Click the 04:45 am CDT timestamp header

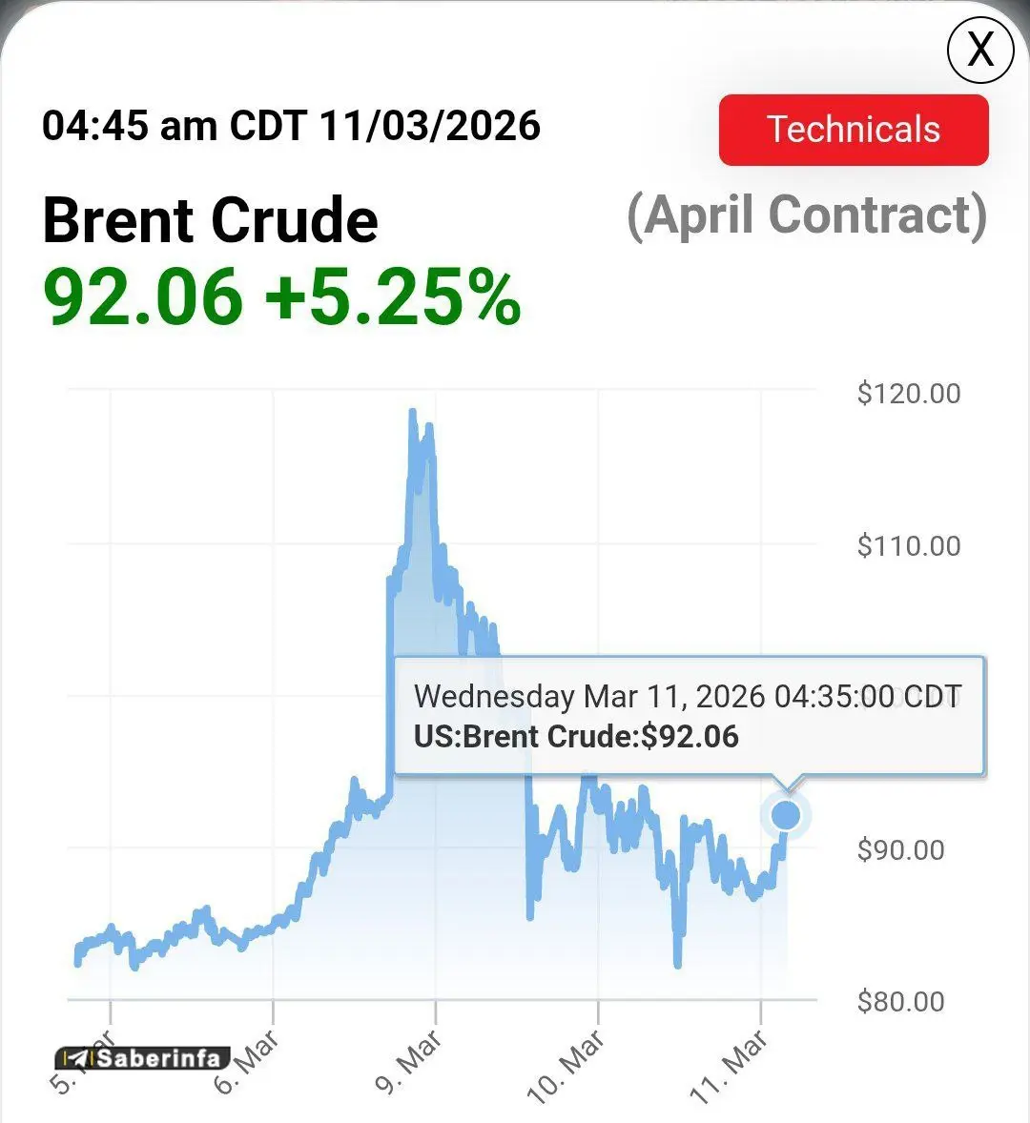(x=291, y=126)
